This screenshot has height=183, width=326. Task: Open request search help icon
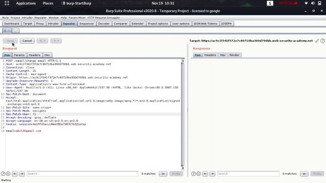coord(3,174)
